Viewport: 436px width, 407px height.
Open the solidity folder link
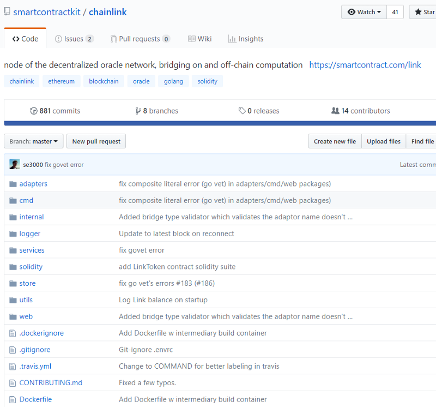pos(31,267)
